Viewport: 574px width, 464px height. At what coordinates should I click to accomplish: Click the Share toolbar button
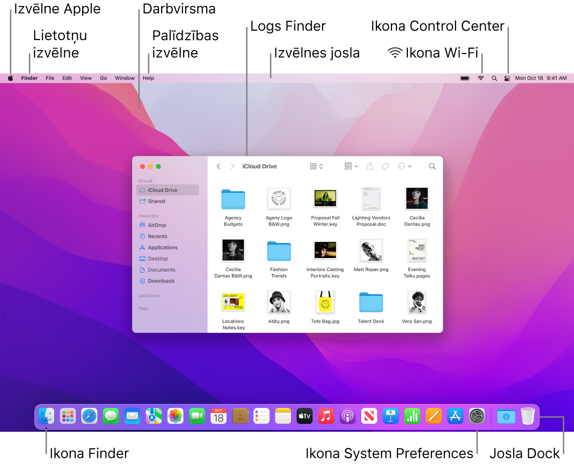(370, 166)
